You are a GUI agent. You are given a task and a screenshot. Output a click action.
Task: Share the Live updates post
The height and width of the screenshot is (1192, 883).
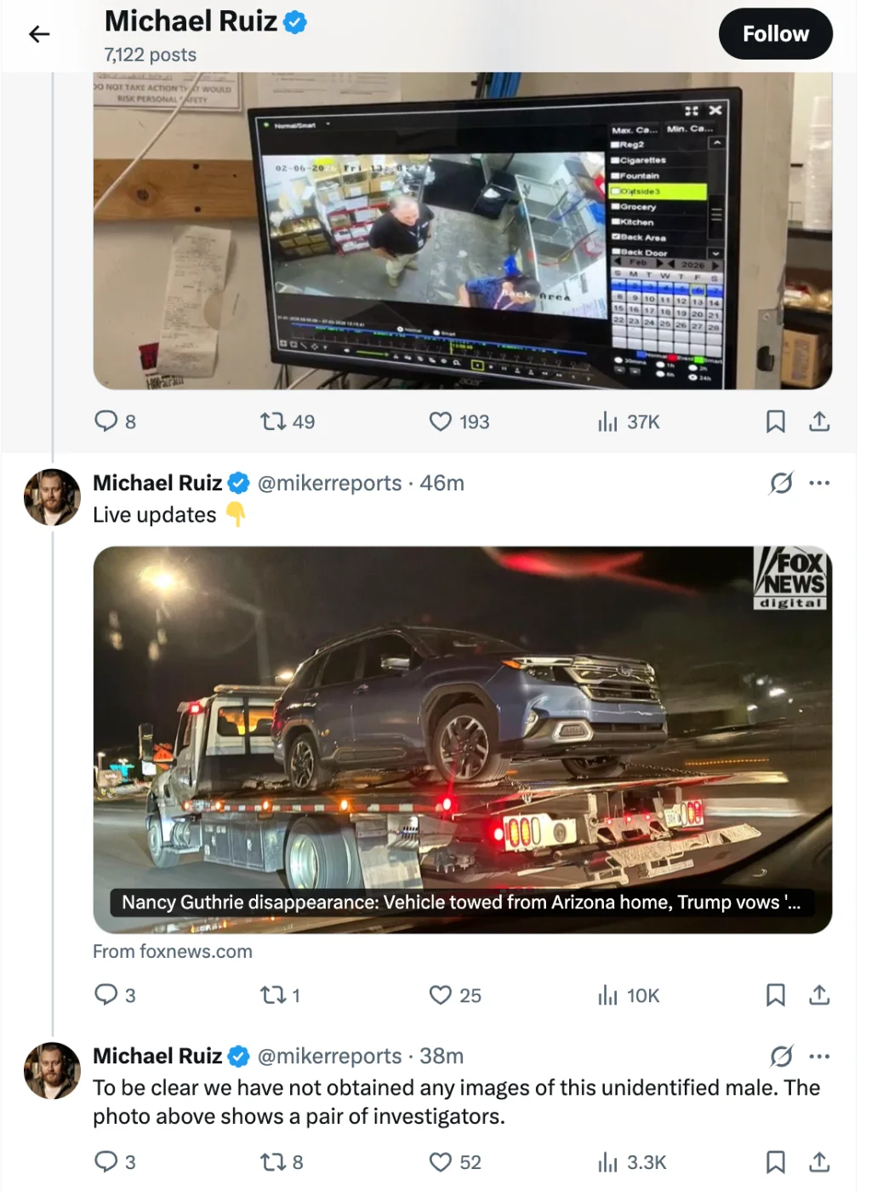point(819,995)
